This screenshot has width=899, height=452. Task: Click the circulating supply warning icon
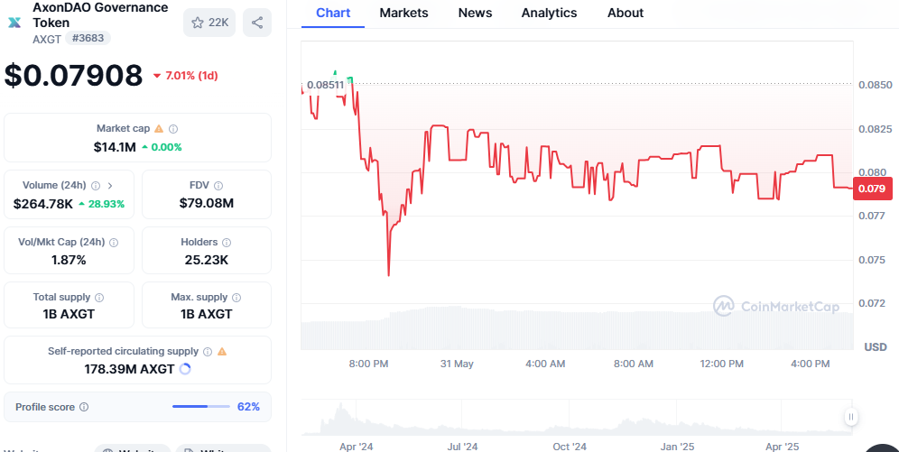tap(222, 352)
